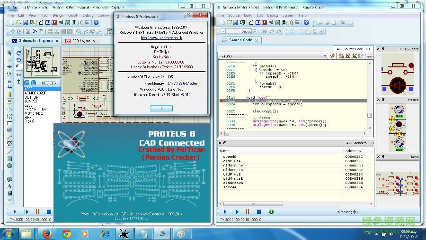Viewport: 426px width, 240px height.
Task: Open Firefox from the Windows taskbar
Action: 46,233
